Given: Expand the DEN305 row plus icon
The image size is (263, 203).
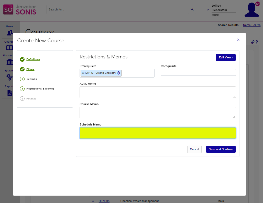Looking at the screenshot, I should coord(93,201).
